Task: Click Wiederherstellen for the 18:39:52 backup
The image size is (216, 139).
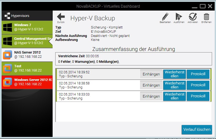Action: click(174, 74)
